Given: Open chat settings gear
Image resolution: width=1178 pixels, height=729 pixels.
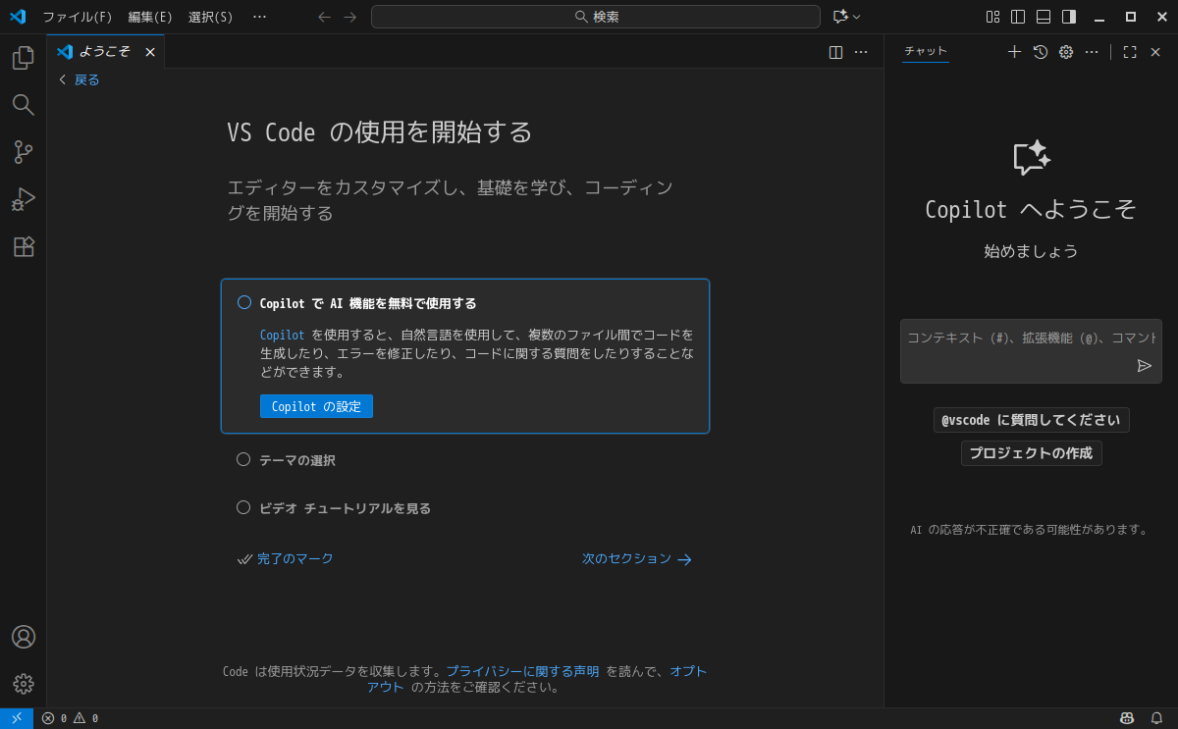Looking at the screenshot, I should tap(1066, 52).
